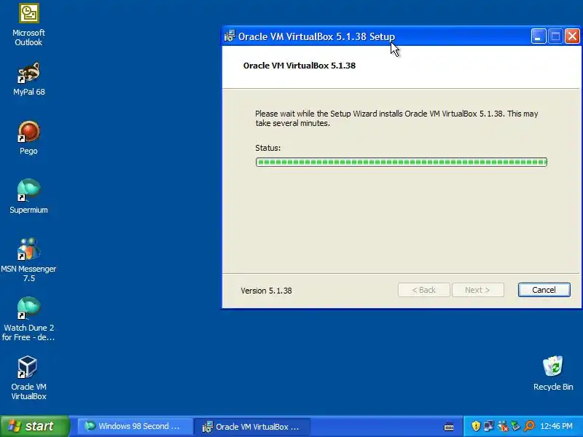Click the bold Oracle VM VirtualBox 5.1.38 heading
Screen dimensions: 583x437
tap(300, 66)
